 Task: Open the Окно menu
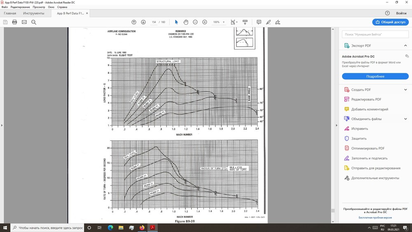pyautogui.click(x=51, y=7)
